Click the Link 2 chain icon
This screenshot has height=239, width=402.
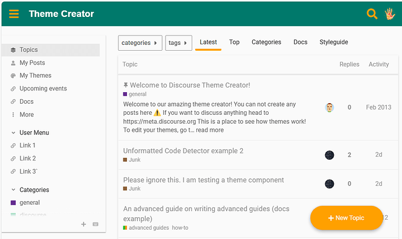tap(13, 159)
